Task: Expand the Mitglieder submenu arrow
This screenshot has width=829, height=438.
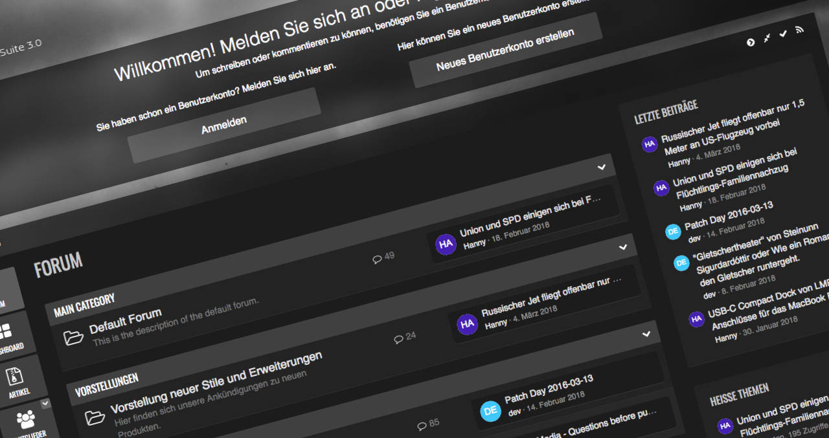Action: click(45, 404)
